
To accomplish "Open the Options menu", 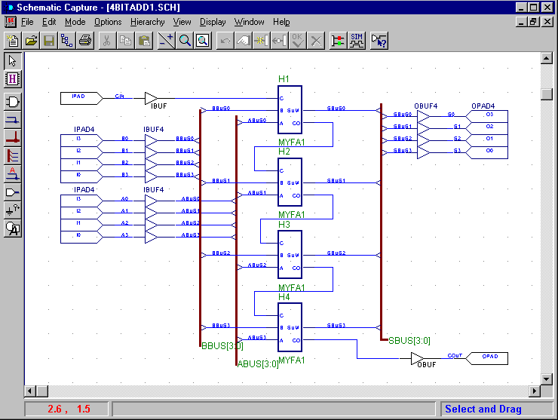I will [x=108, y=22].
